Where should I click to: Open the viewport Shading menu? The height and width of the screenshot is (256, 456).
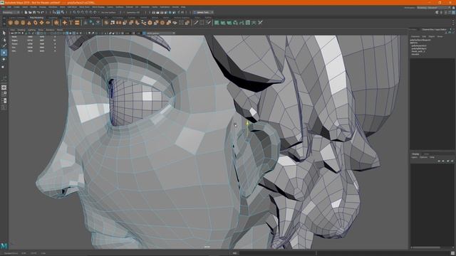click(x=21, y=30)
